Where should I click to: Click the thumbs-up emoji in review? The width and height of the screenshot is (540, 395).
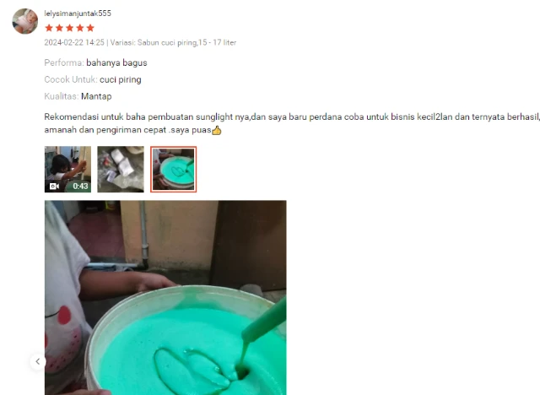coord(217,130)
